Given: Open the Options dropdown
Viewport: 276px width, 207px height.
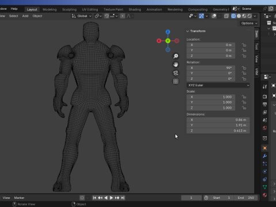Looking at the screenshot, I should (249, 23).
